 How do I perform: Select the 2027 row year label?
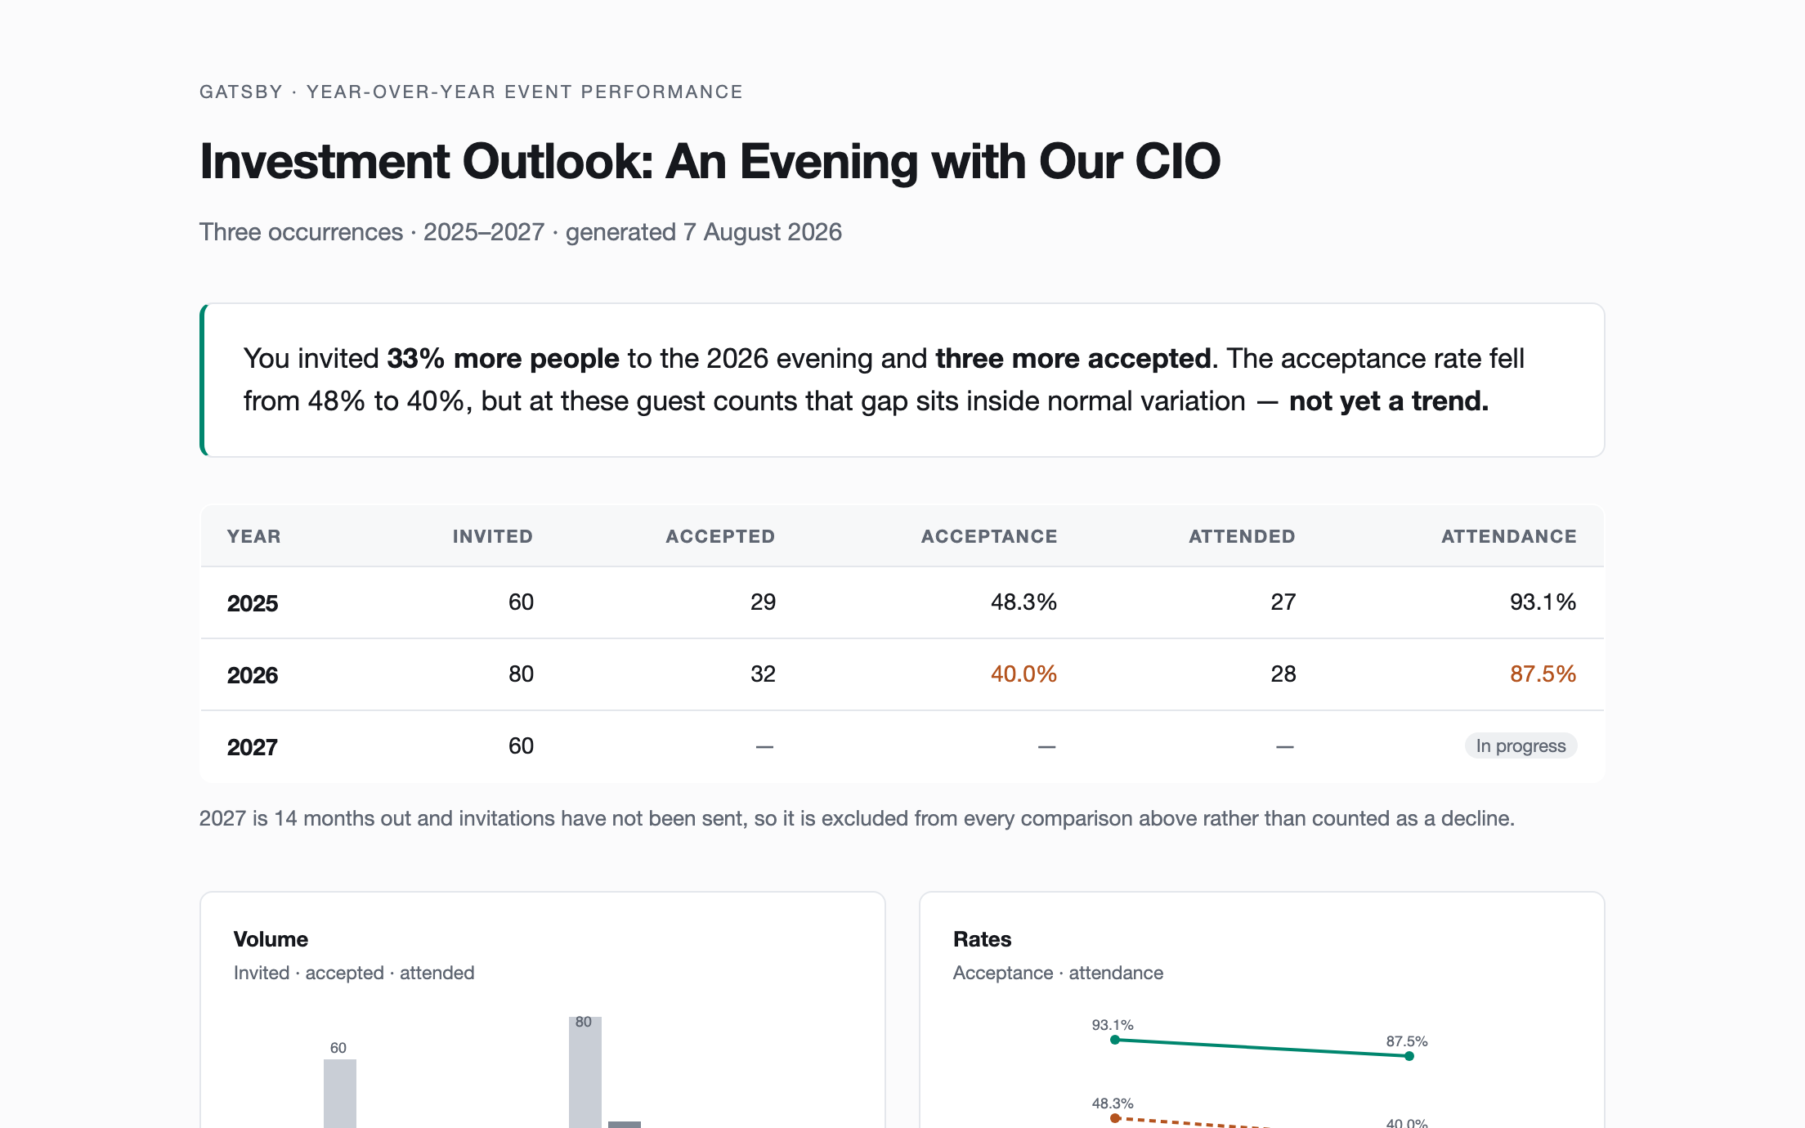[253, 747]
